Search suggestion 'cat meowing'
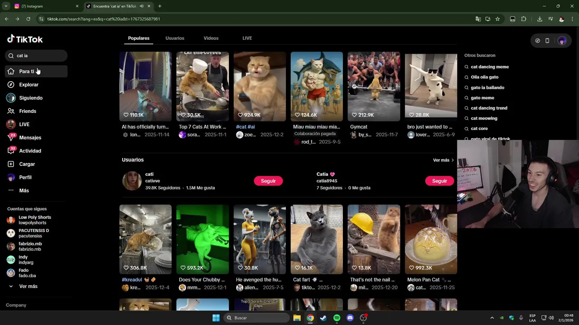The height and width of the screenshot is (325, 579). tap(484, 118)
